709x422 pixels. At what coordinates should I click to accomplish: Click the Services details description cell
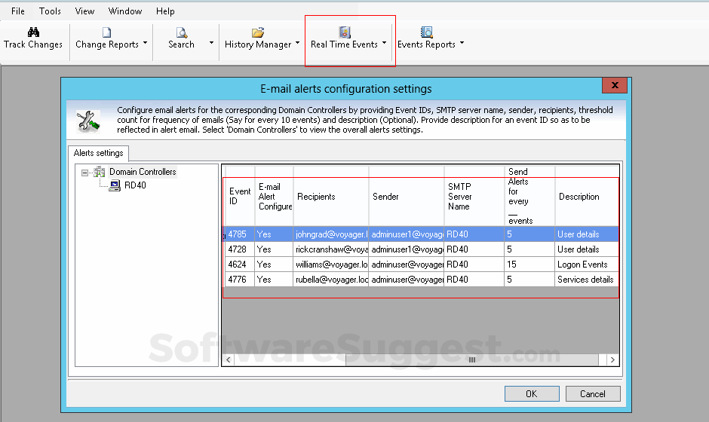(x=587, y=280)
